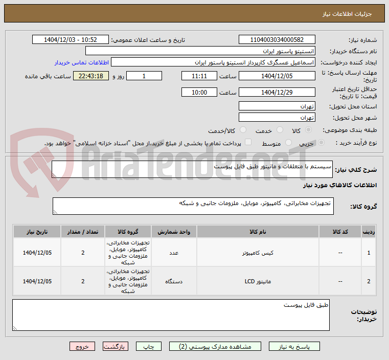389x360 pixels.
Task: Click the توضیحات خریدار text area
Action: (171, 315)
